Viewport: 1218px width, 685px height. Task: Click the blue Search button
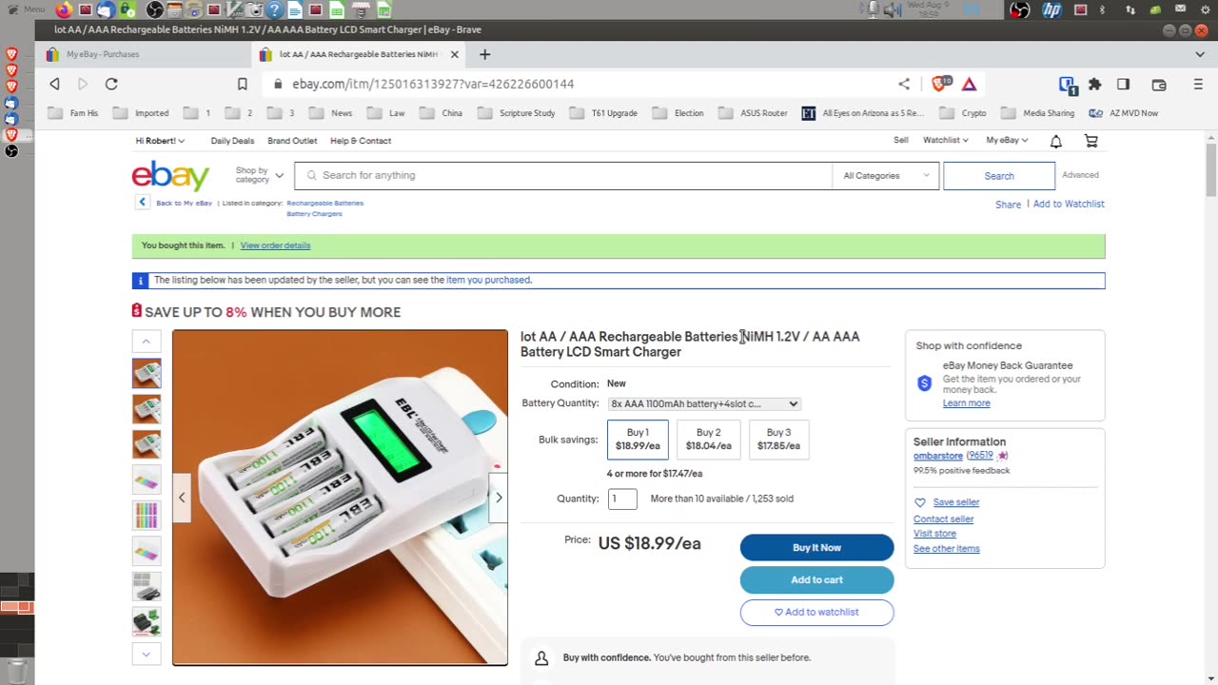click(999, 176)
